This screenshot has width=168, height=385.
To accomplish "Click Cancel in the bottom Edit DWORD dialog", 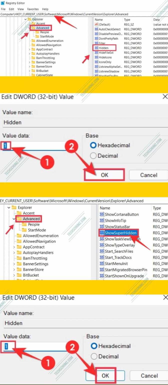I will click(x=149, y=375).
